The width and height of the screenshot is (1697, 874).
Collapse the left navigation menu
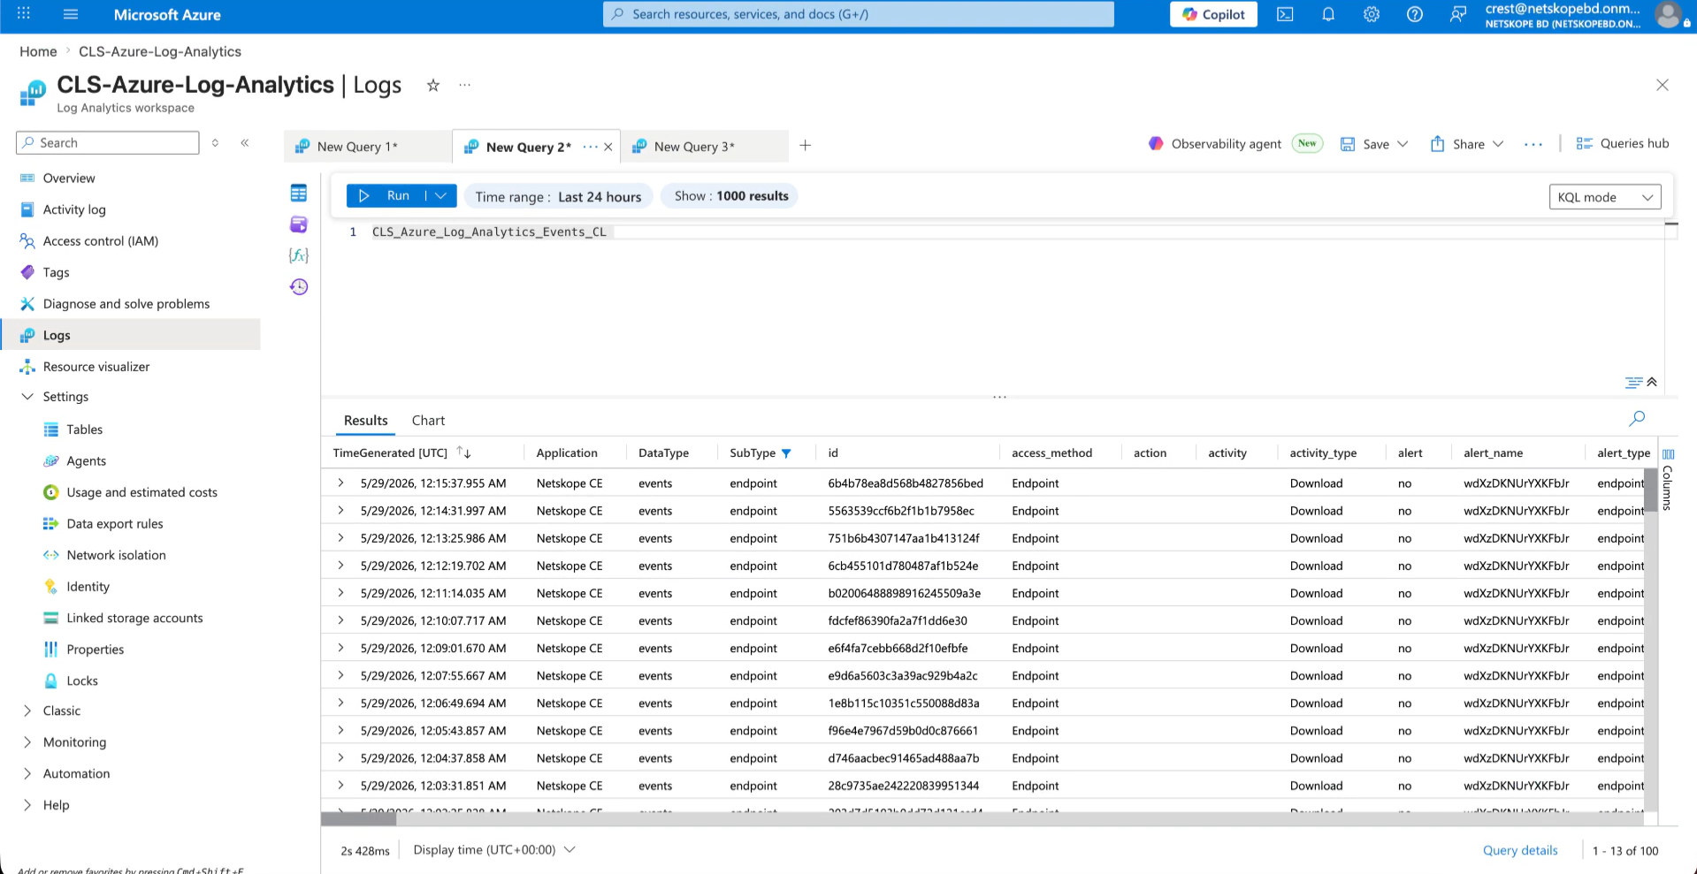coord(245,142)
